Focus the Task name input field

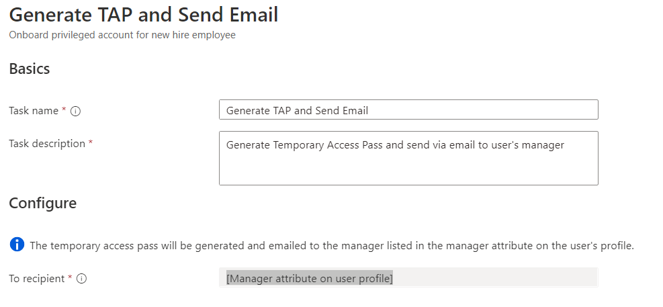coord(408,110)
